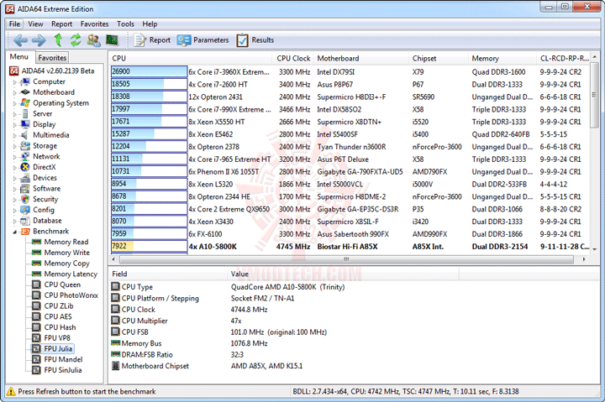
Task: Sort by the Motherboard column header
Action: coord(360,58)
